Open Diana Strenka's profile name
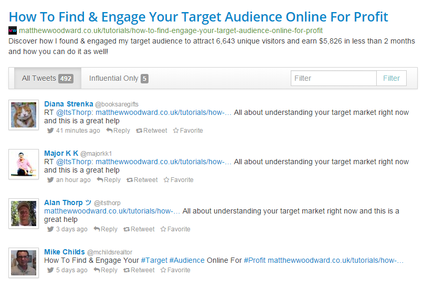 tap(69, 104)
